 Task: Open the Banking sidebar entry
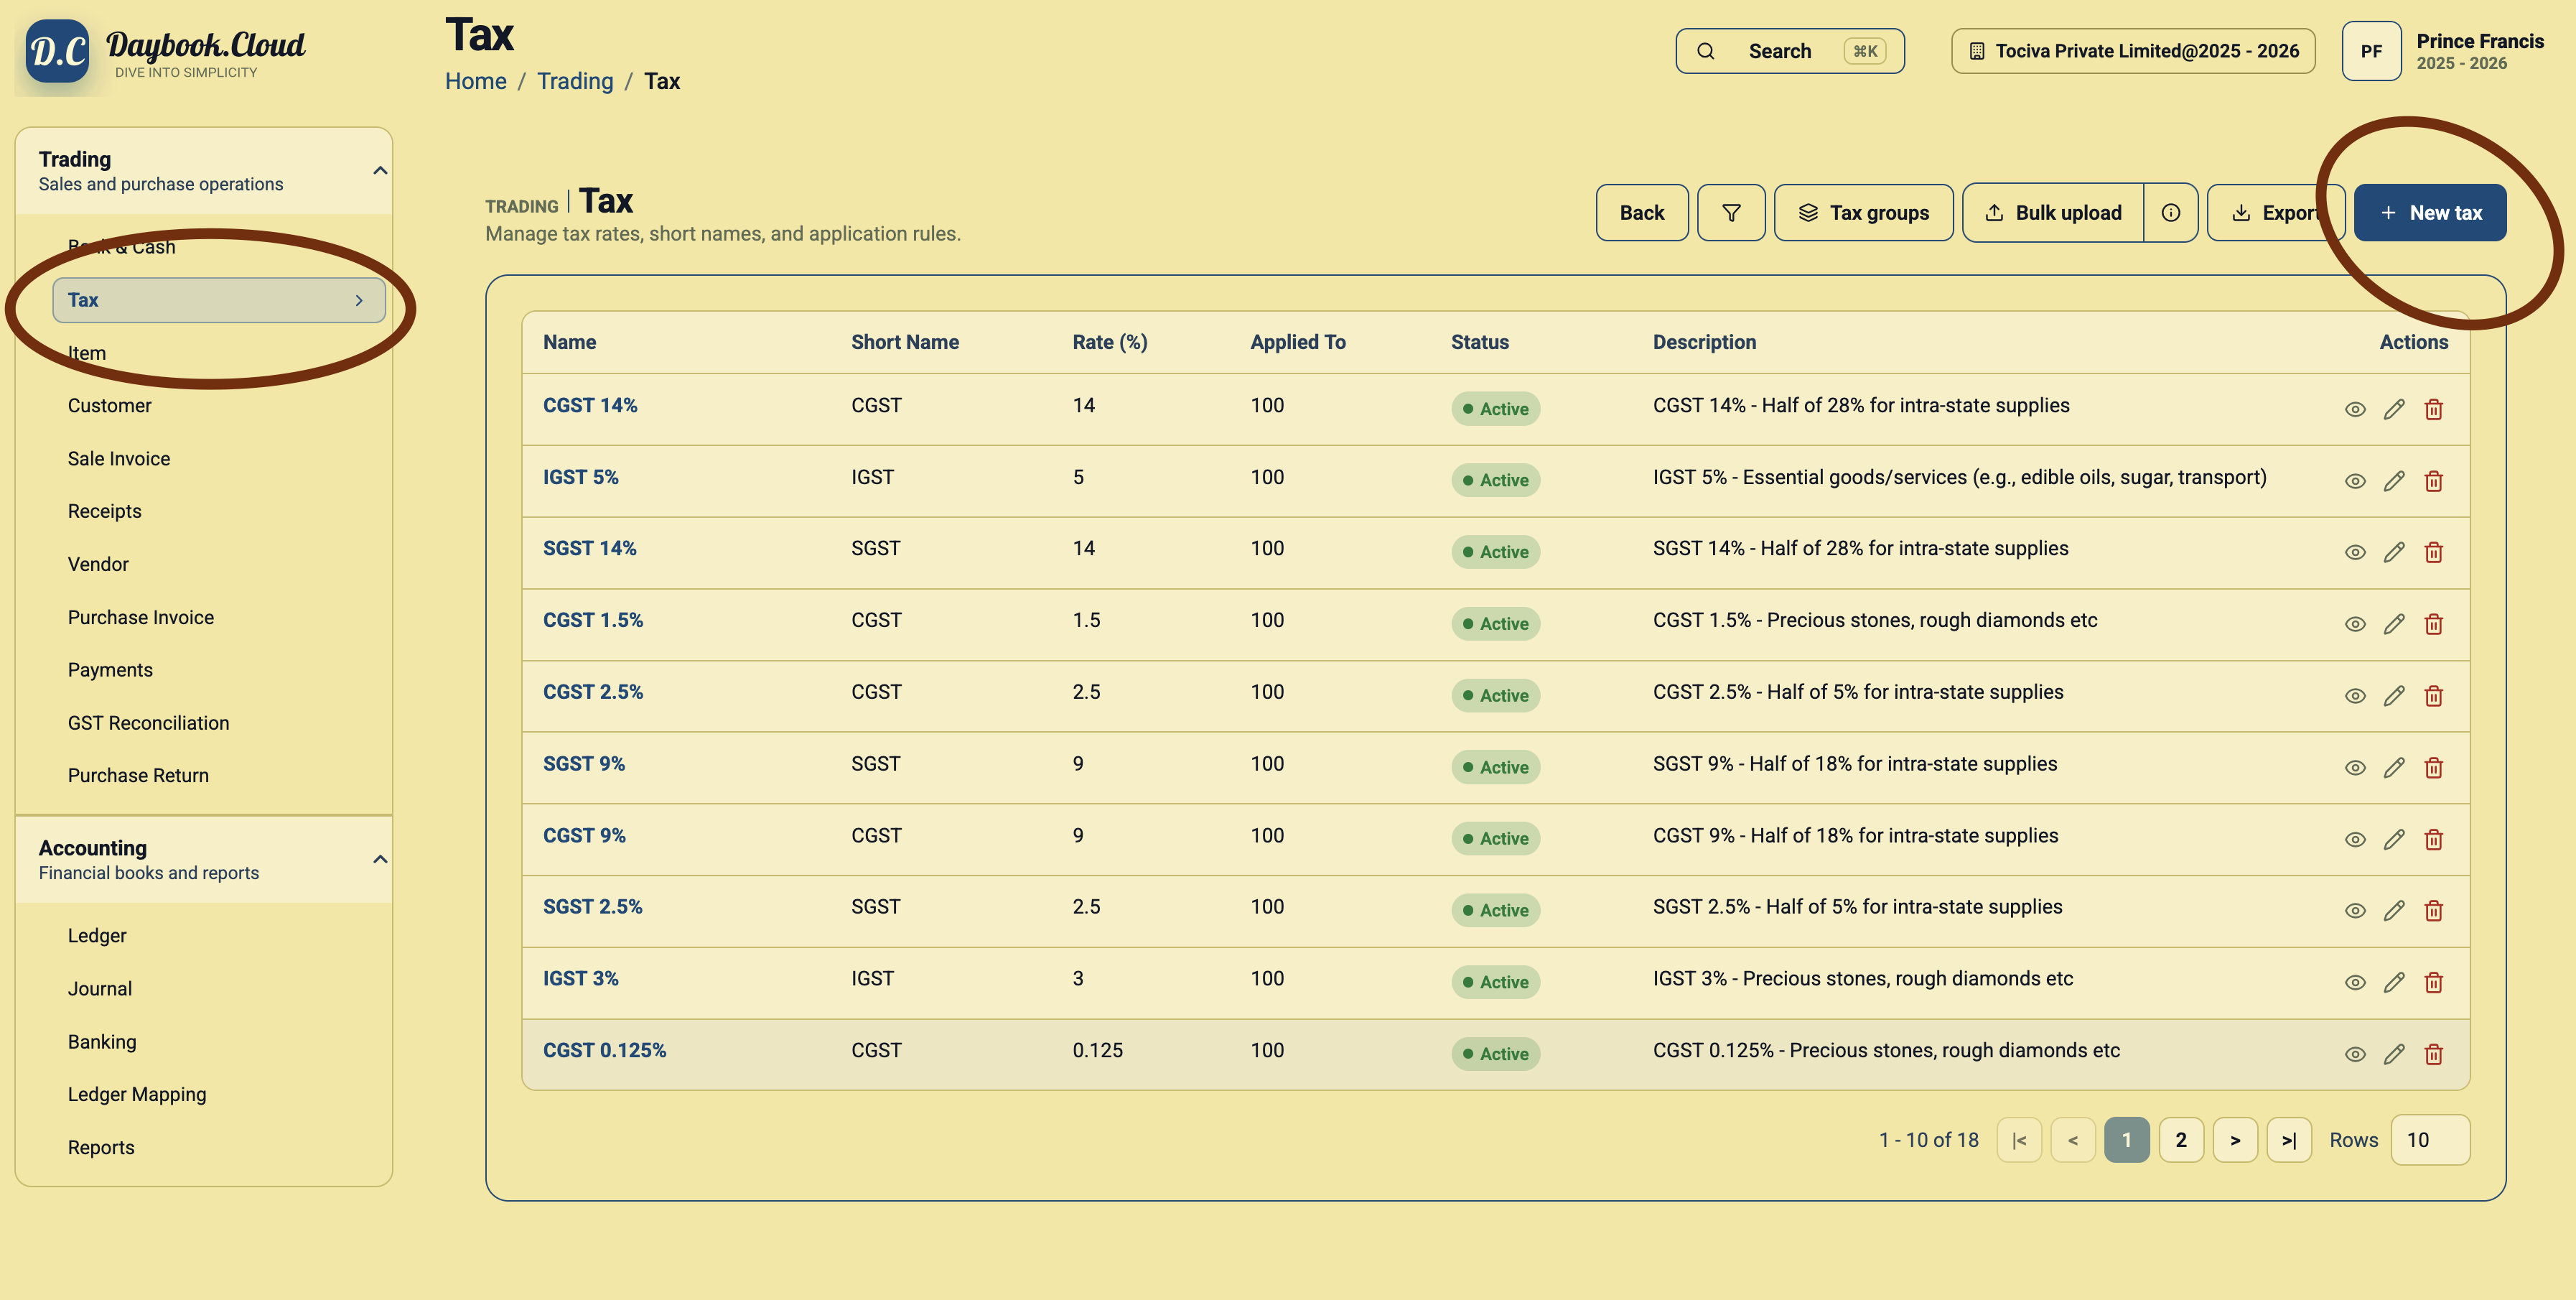coord(102,1042)
